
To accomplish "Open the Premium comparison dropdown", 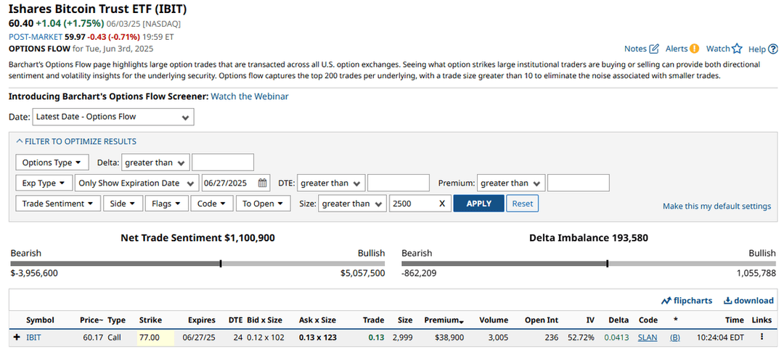I will coord(511,183).
